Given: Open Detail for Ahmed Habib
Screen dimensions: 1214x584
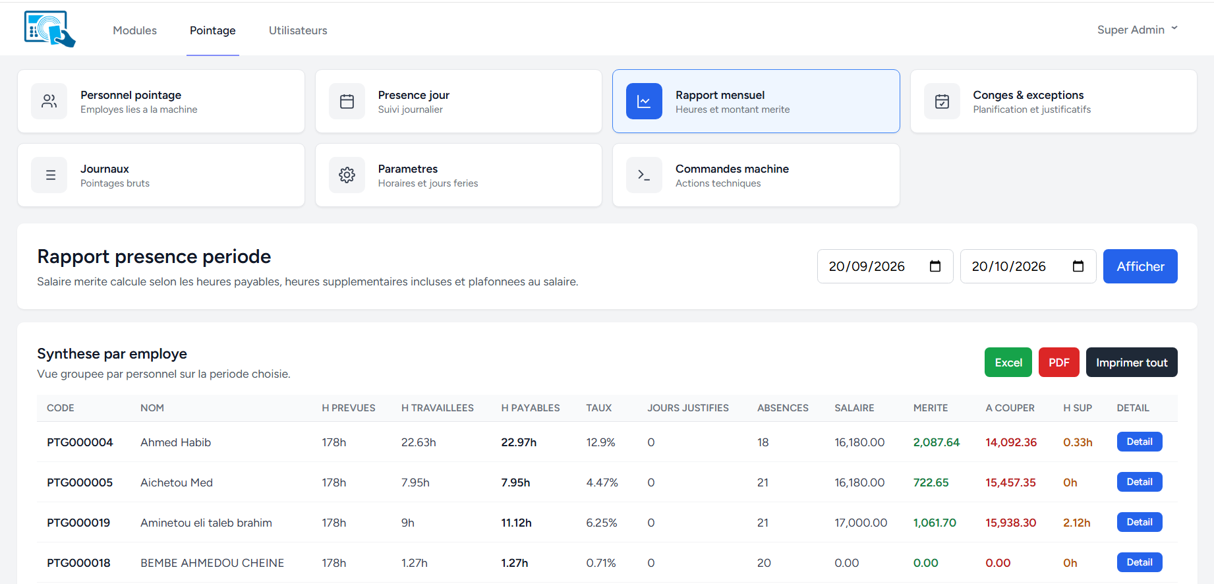Looking at the screenshot, I should coord(1139,442).
